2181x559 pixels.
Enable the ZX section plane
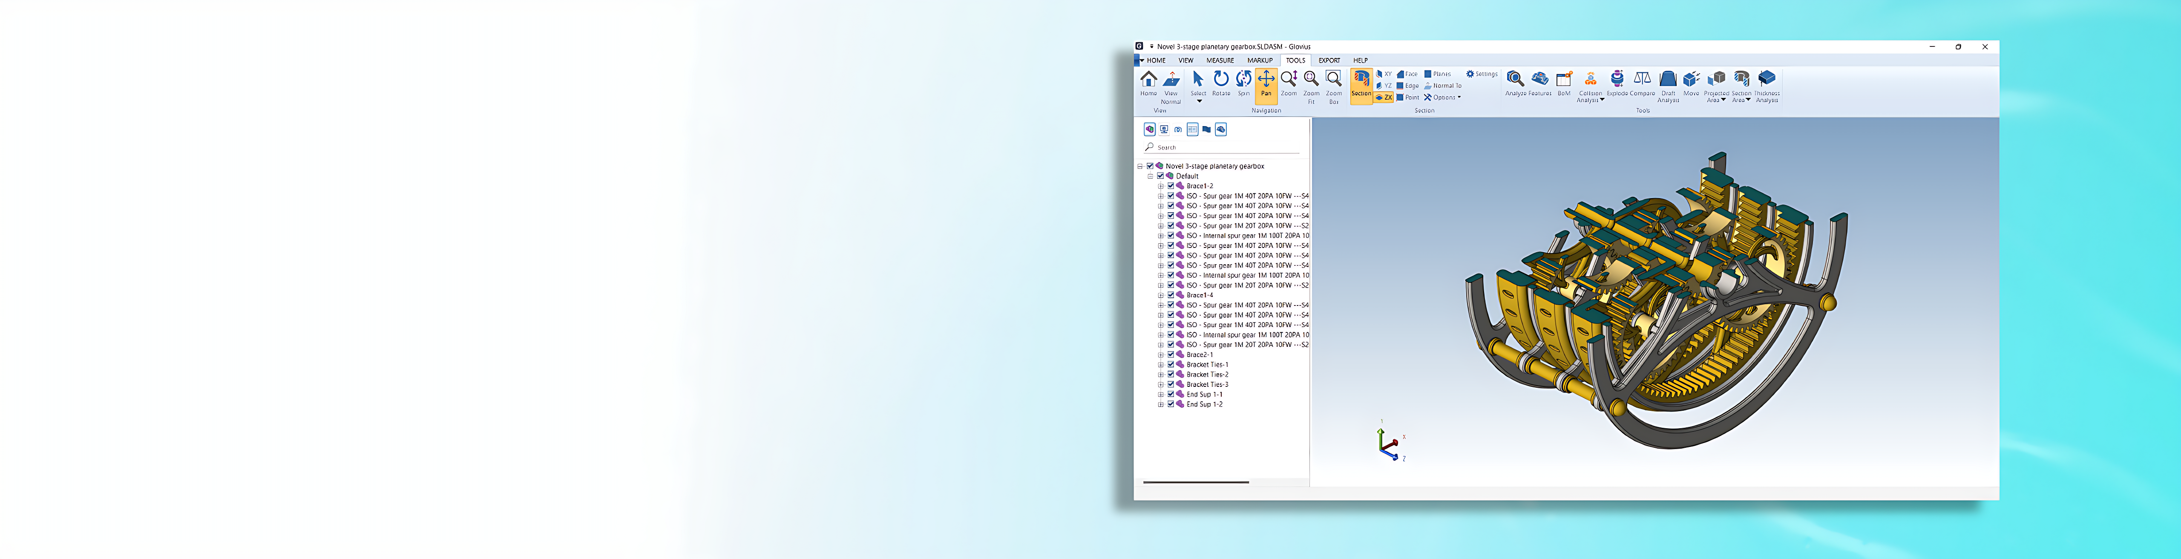(x=1384, y=98)
